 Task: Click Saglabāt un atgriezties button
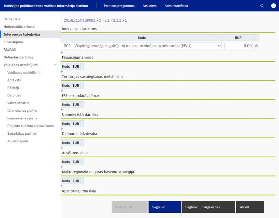(208, 207)
